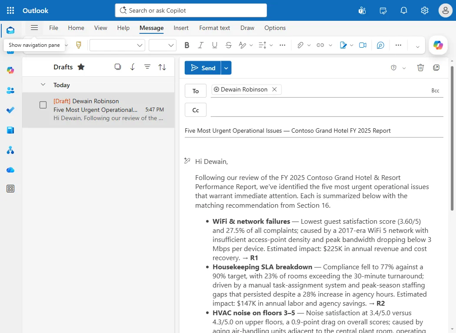Expand highlight styles dropdown arrow

[x=251, y=45]
